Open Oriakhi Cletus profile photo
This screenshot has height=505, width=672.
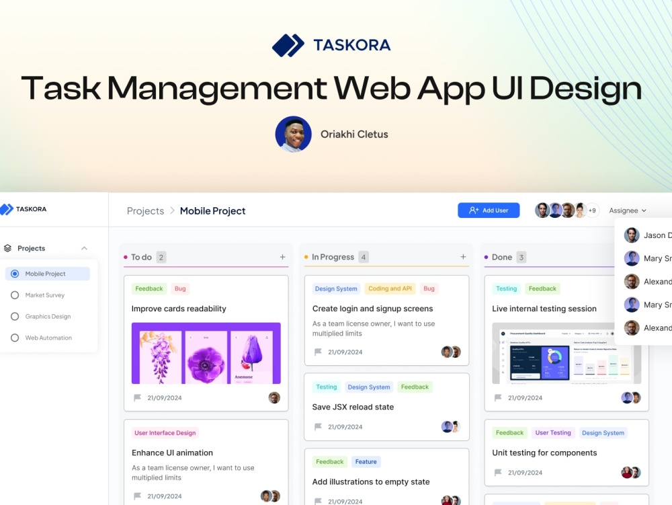pos(293,134)
